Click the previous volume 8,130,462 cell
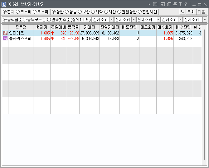 (x=110, y=33)
